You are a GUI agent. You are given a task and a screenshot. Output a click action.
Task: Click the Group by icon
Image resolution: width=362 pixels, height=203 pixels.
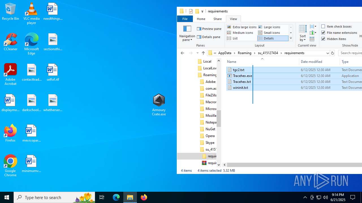click(313, 27)
